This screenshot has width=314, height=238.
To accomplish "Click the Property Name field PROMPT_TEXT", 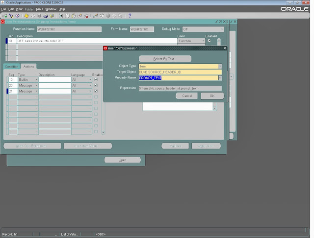I will pyautogui.click(x=179, y=78).
